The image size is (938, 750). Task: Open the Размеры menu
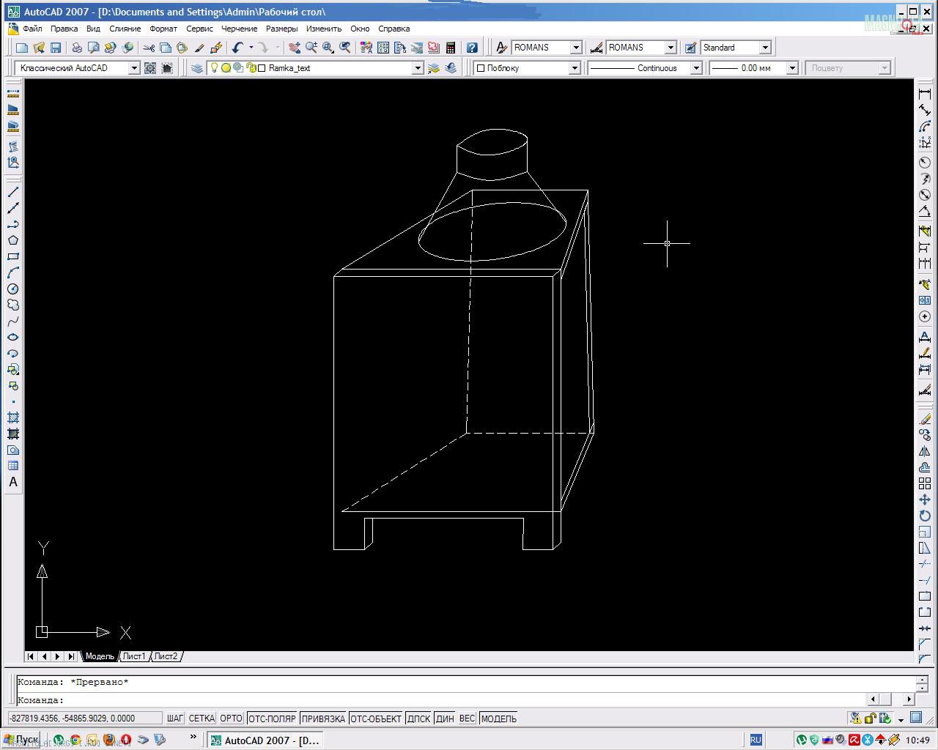point(282,29)
